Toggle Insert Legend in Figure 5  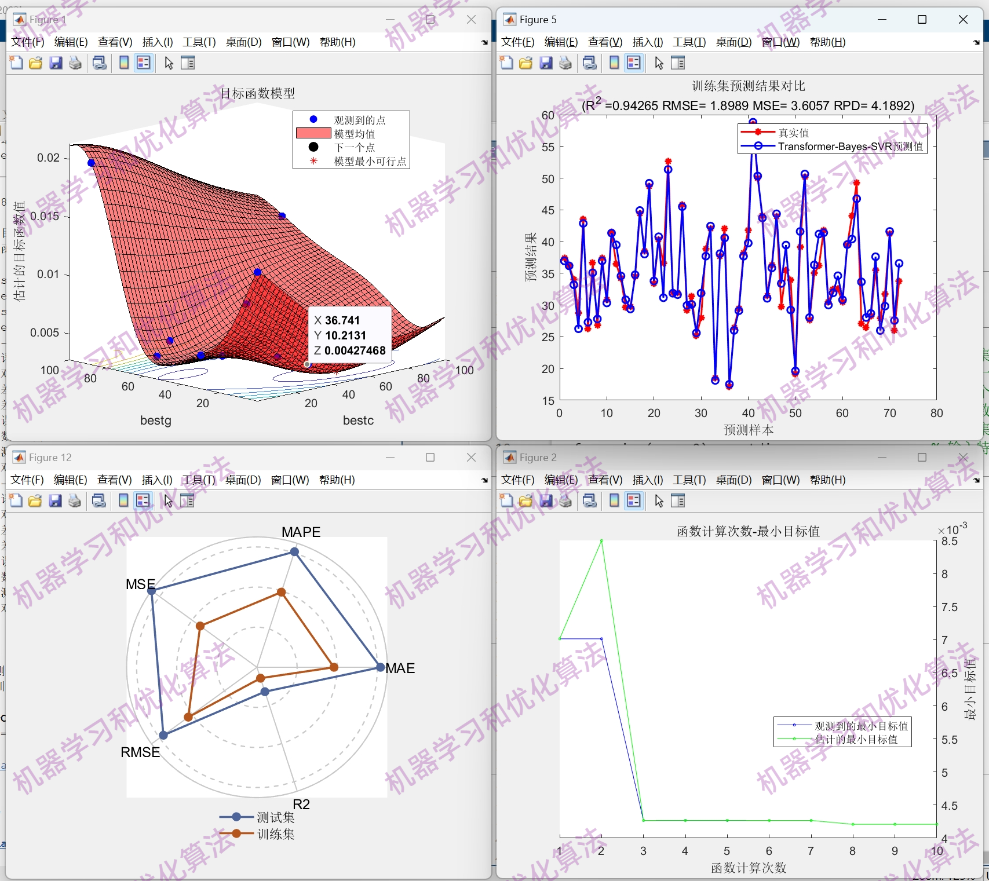[x=634, y=63]
